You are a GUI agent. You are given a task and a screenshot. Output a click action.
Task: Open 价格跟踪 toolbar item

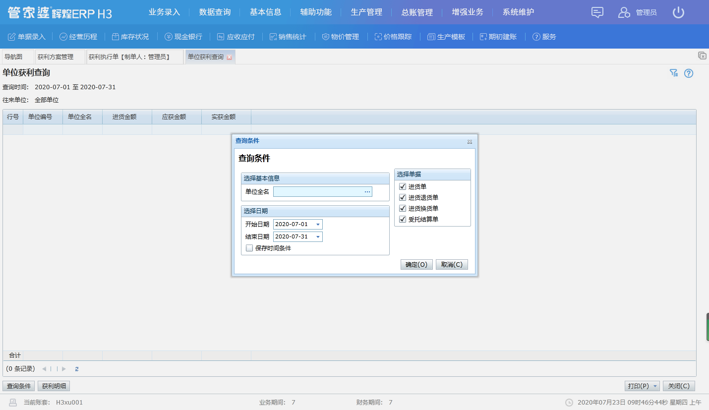(x=393, y=37)
